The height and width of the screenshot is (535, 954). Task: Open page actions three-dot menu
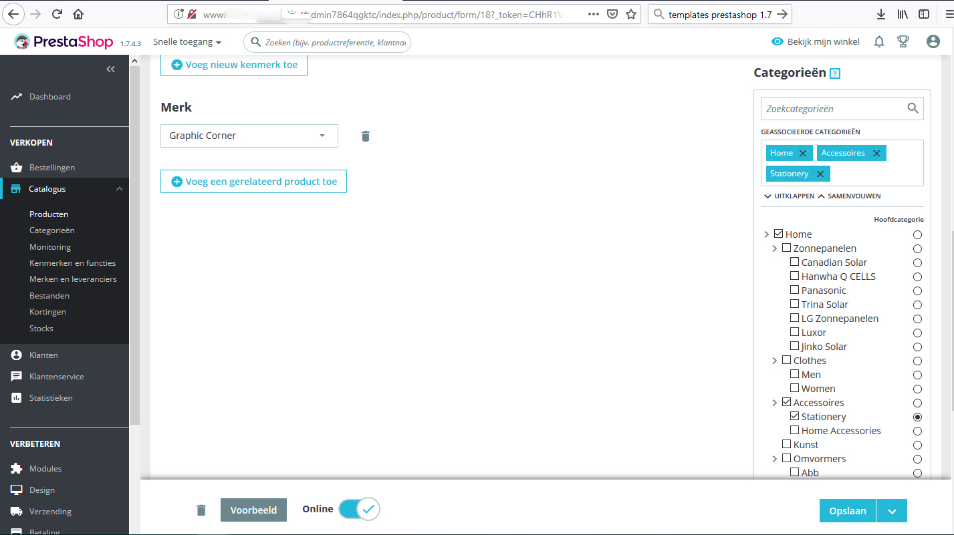coord(593,14)
